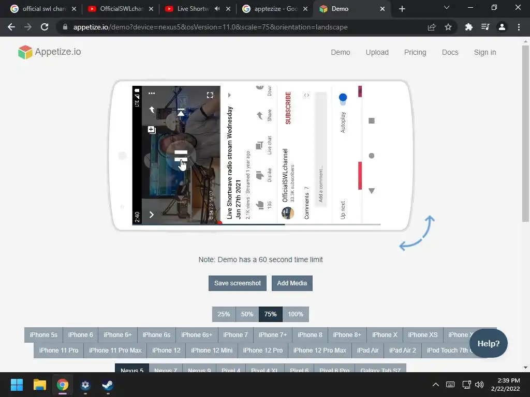Click Sign in
This screenshot has width=530, height=397.
click(x=484, y=52)
